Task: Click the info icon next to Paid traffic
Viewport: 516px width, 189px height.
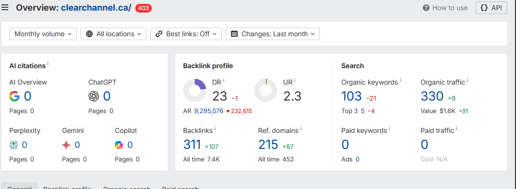Action: click(x=457, y=129)
